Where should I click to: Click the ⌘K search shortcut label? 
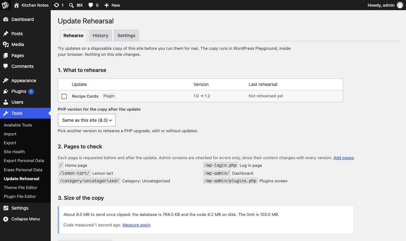(x=80, y=5)
